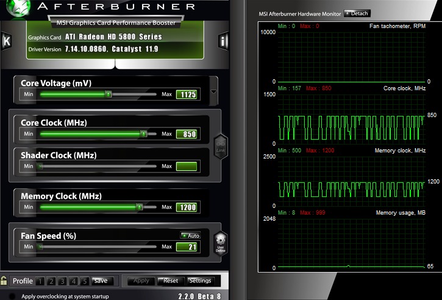Click the 'Memory clock, MHz' graph label
This screenshot has width=442, height=300.
tap(400, 151)
